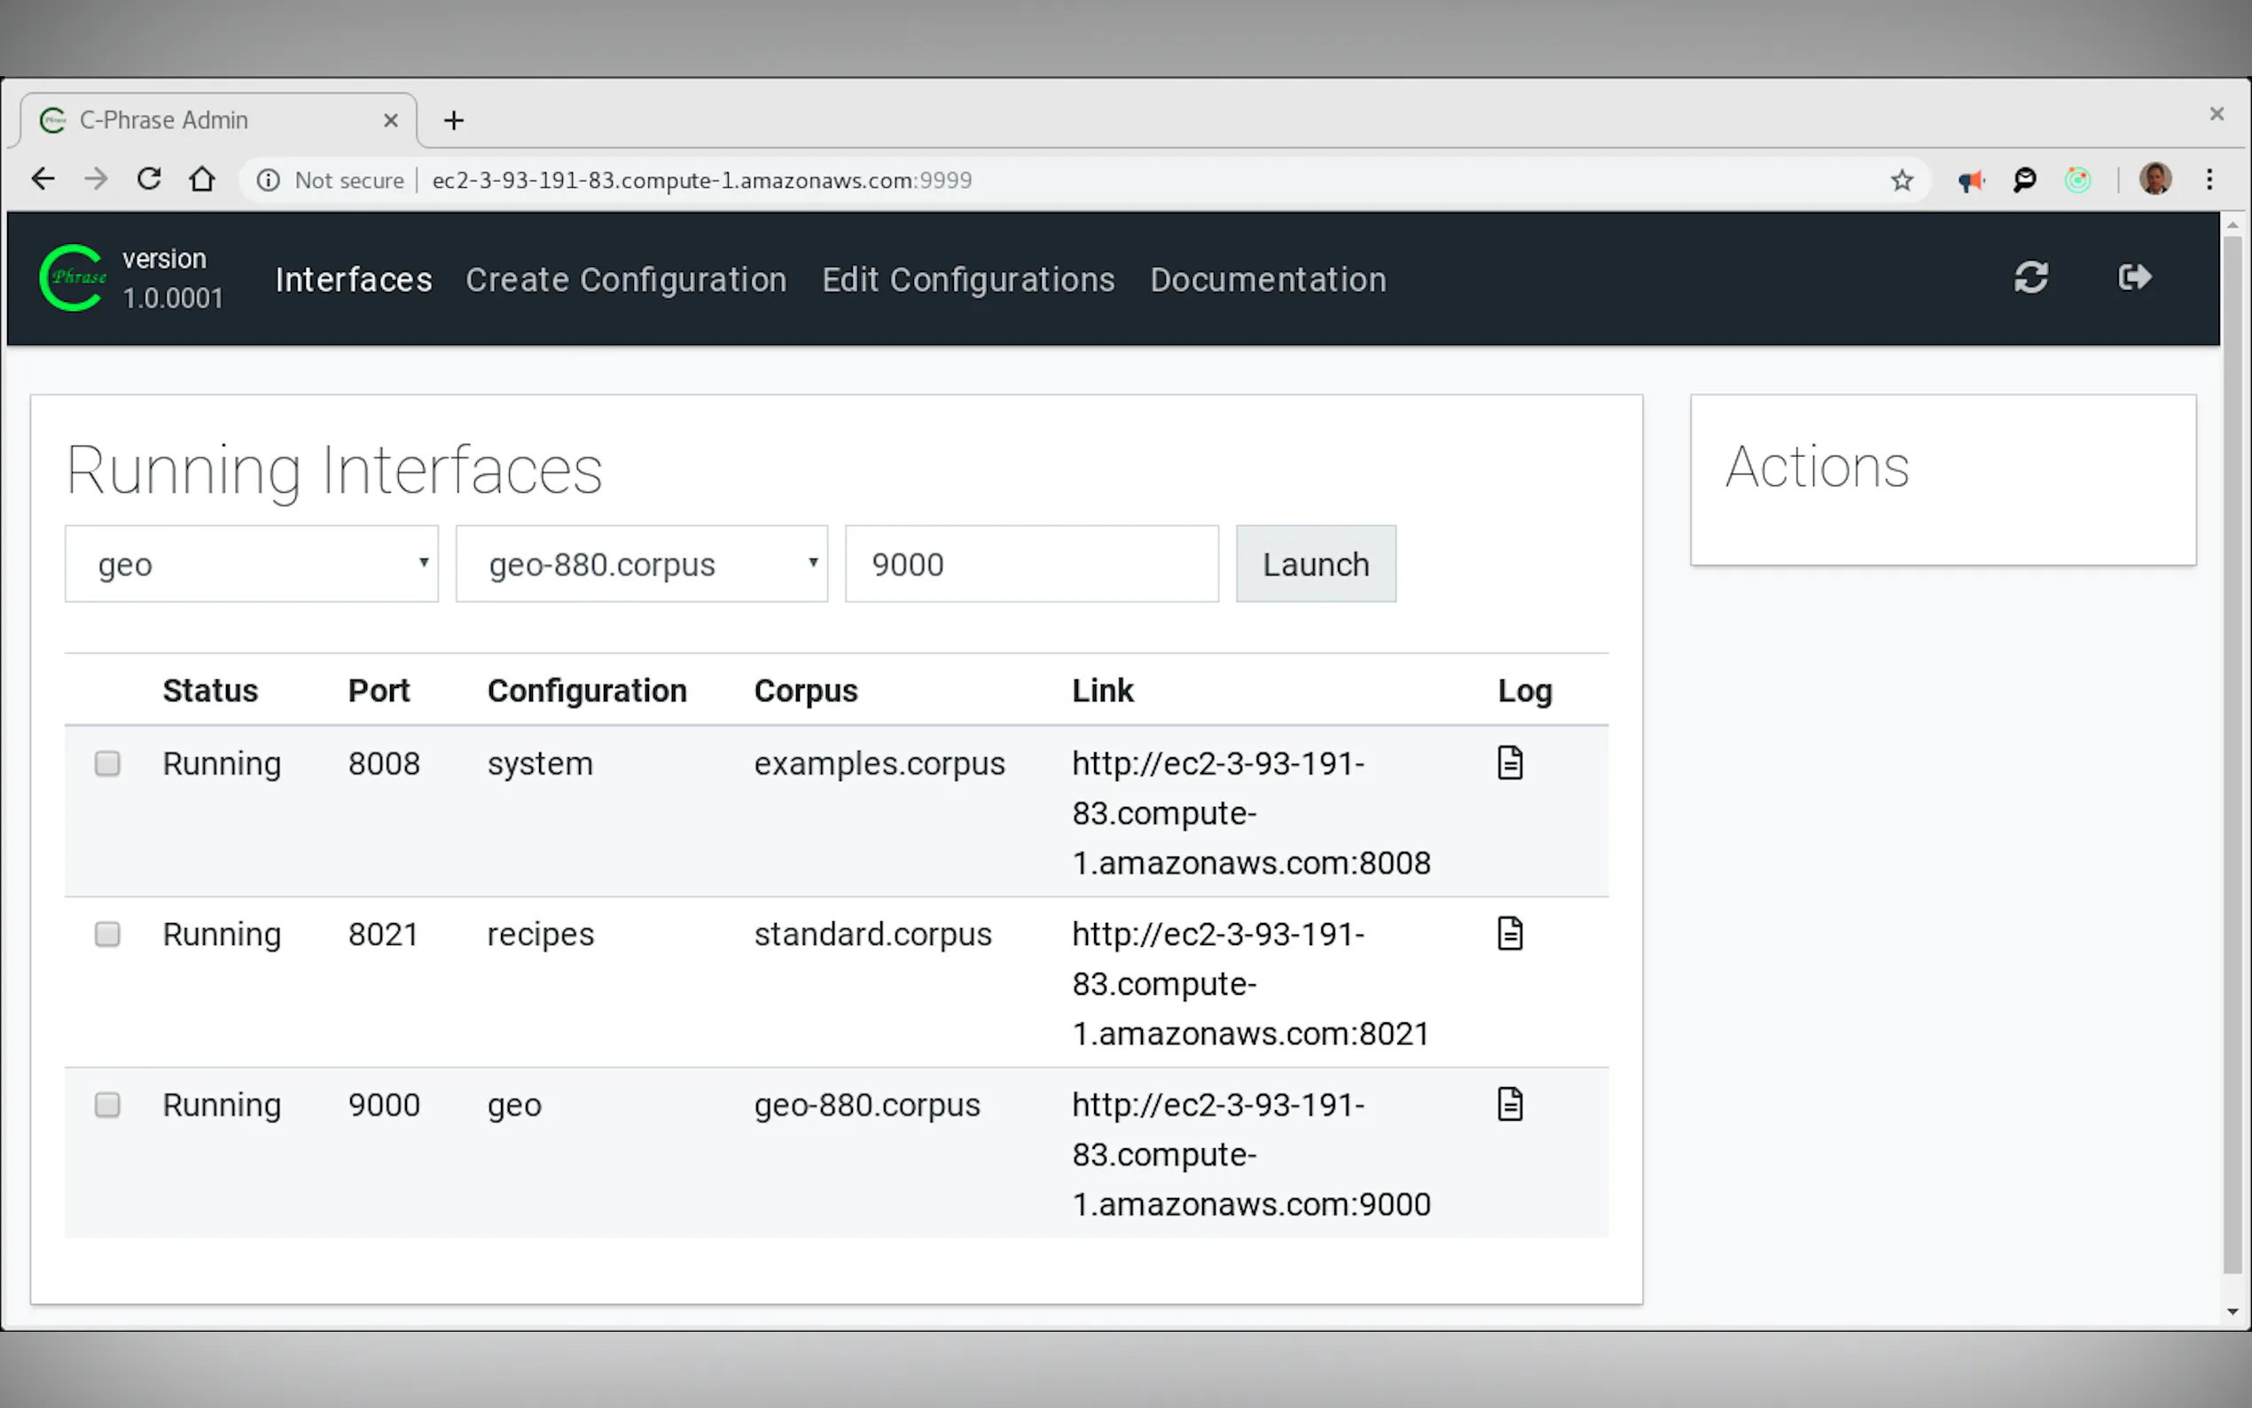Screen dimensions: 2252x1408
Task: Click the port number field showing 9000
Action: [x=1031, y=564]
